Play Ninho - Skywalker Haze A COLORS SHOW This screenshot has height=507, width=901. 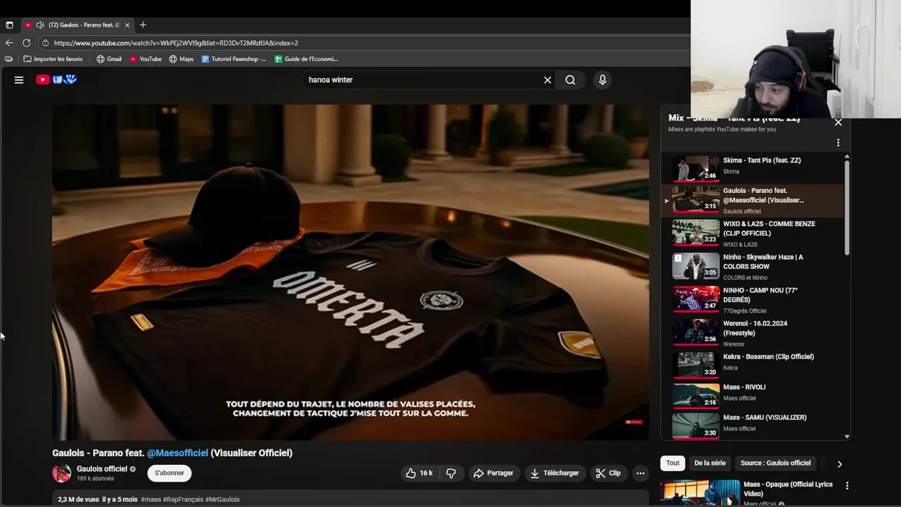753,266
